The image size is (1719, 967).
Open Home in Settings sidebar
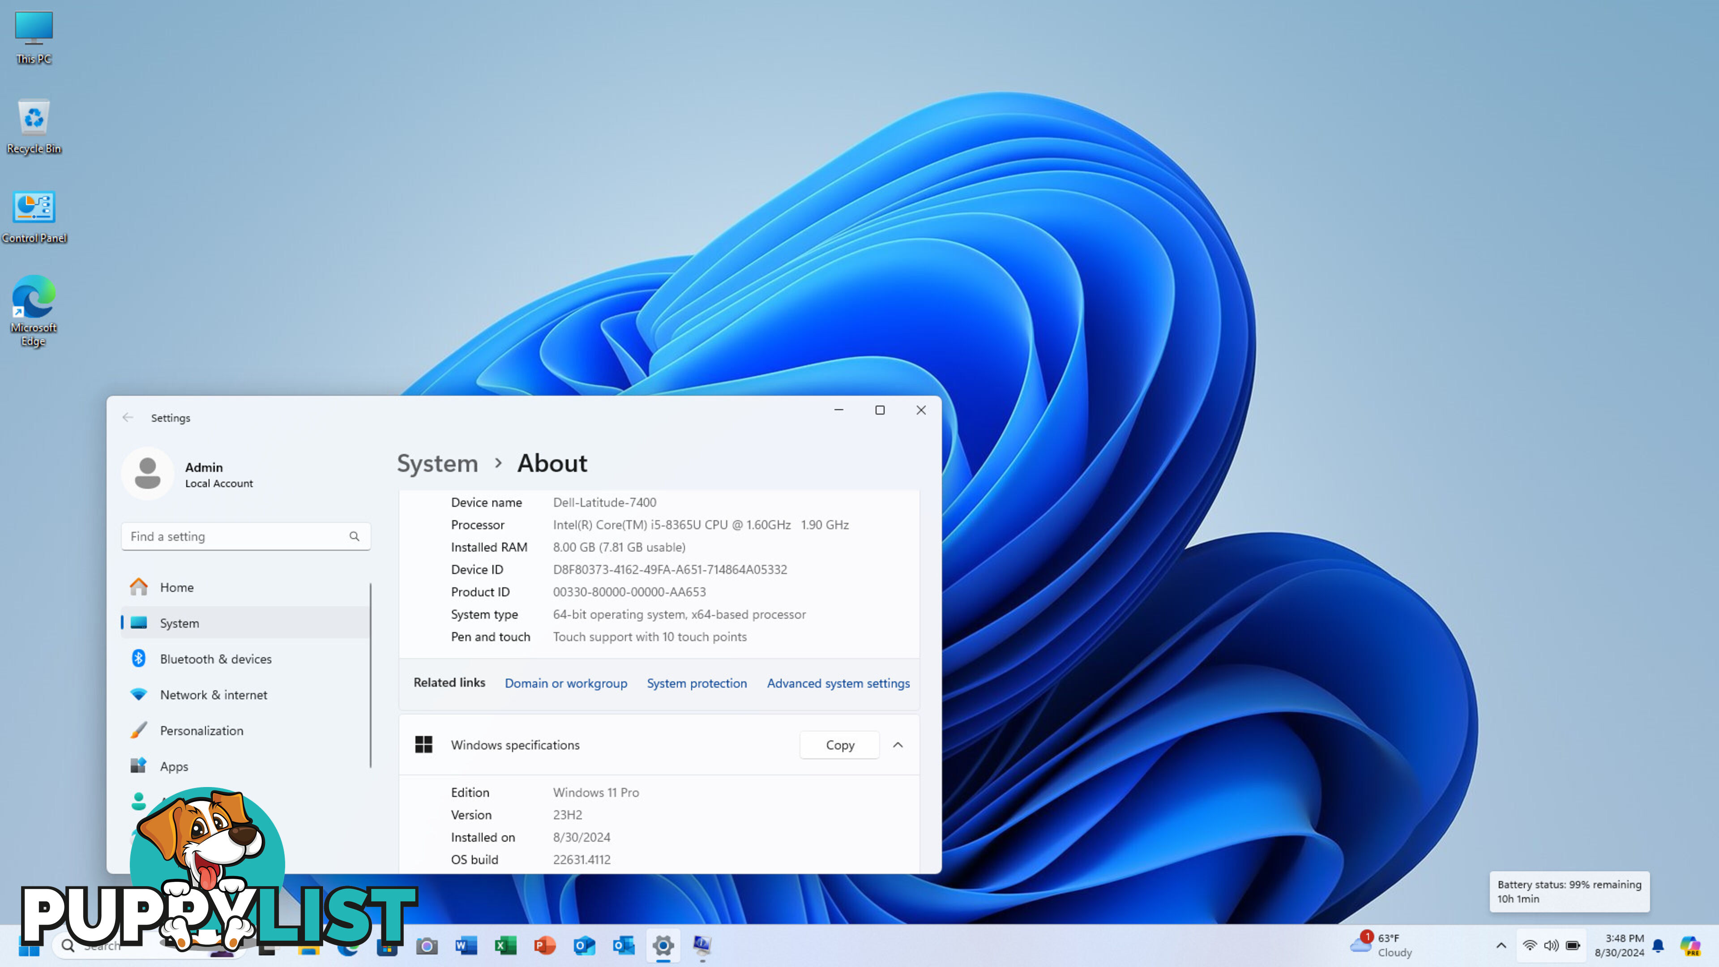point(245,587)
